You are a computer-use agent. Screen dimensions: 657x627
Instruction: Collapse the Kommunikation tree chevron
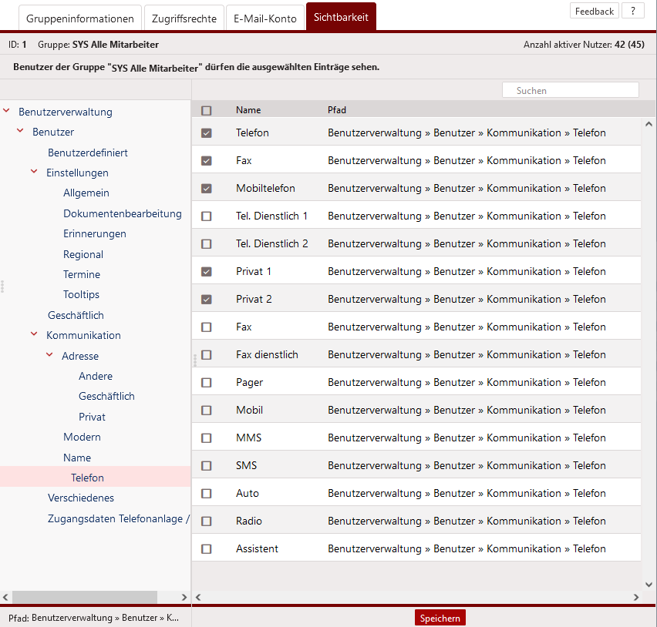(34, 335)
